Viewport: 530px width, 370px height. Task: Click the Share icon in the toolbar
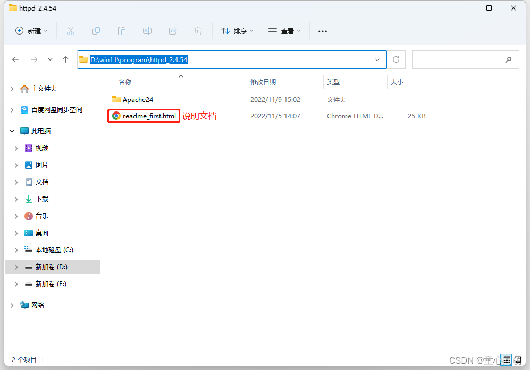tap(173, 31)
